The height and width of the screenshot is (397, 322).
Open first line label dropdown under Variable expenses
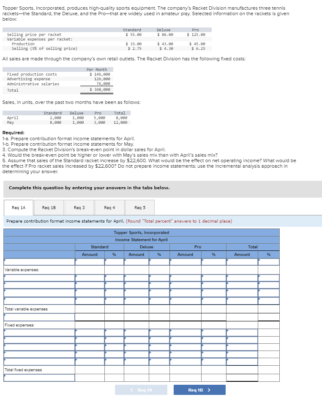pyautogui.click(x=39, y=278)
